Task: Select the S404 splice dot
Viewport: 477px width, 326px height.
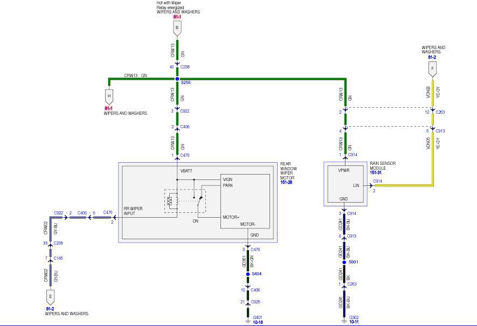Action: click(247, 274)
